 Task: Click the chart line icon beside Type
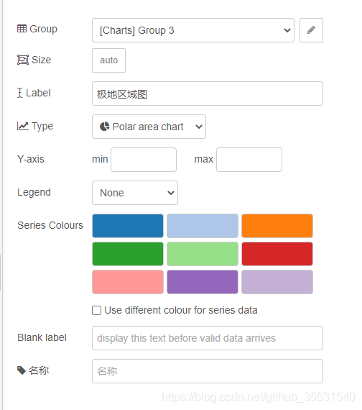pyautogui.click(x=23, y=126)
